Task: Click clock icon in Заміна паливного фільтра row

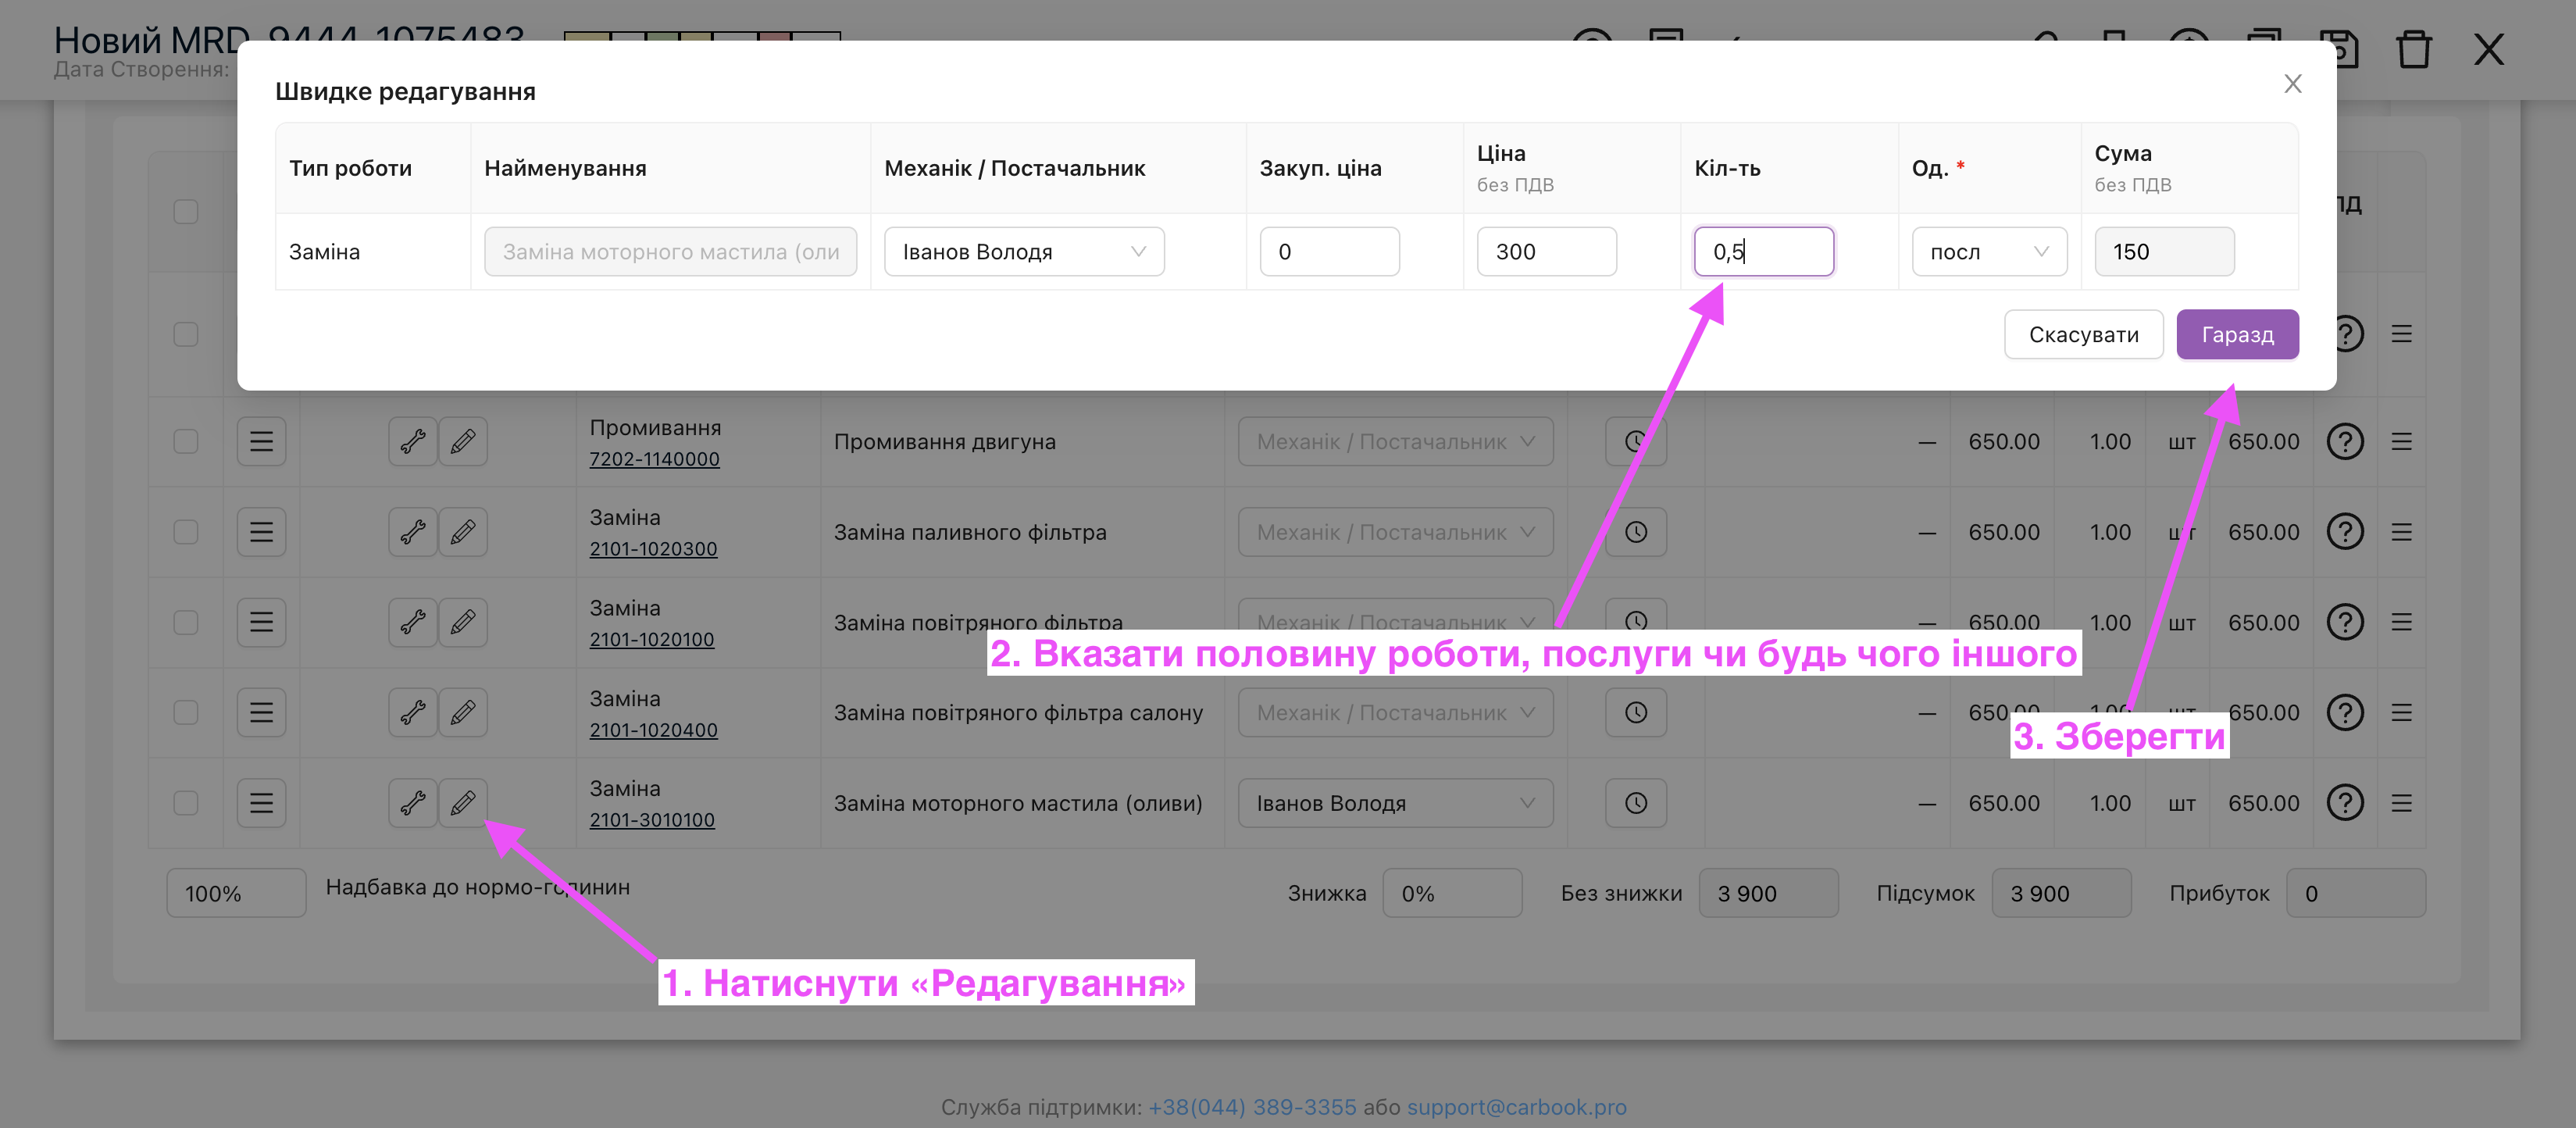Action: coord(1635,531)
